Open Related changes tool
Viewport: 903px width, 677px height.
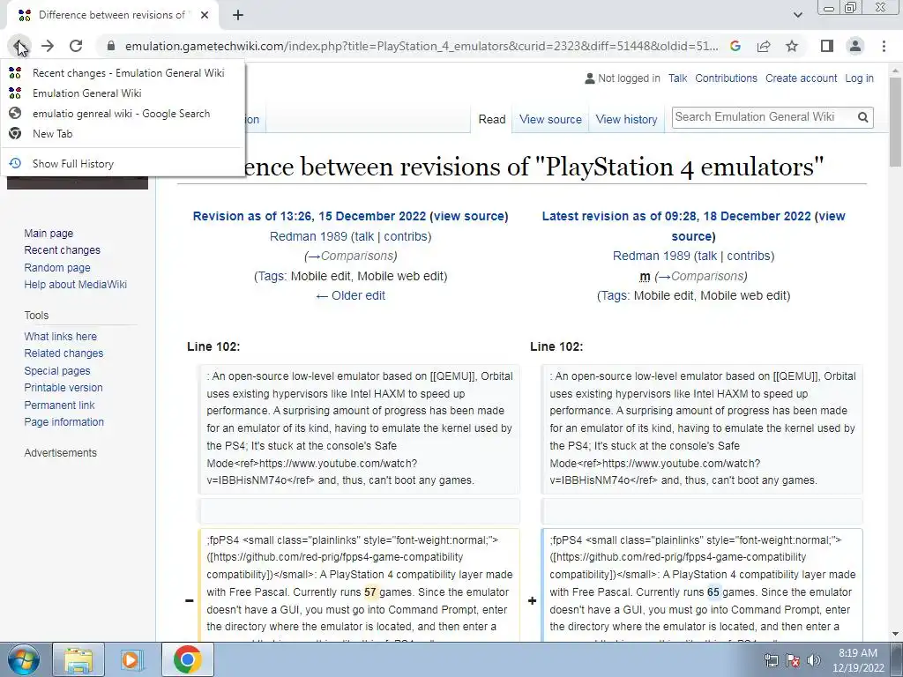[x=63, y=353]
